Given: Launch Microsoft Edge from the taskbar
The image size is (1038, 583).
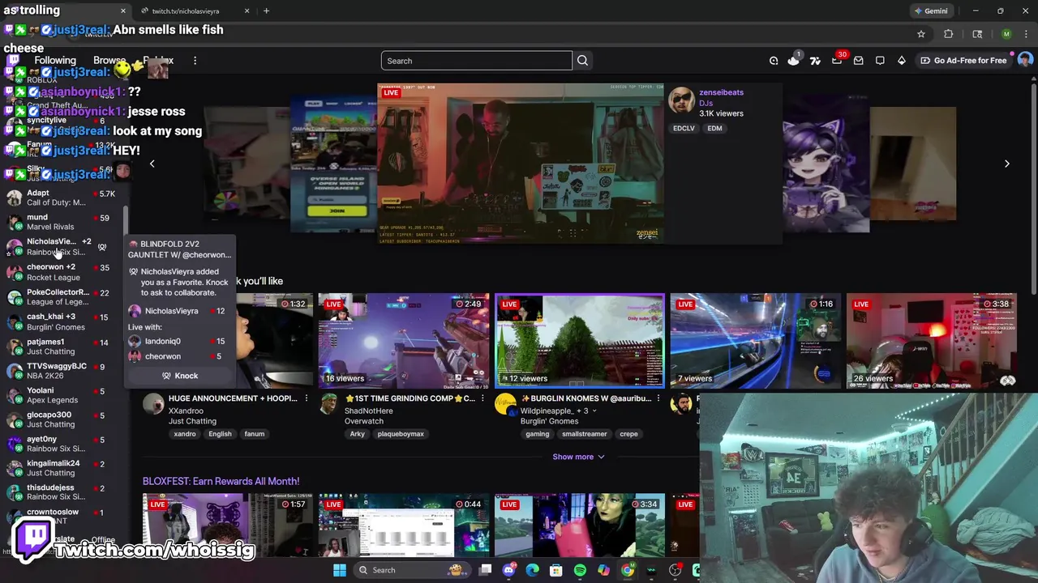Looking at the screenshot, I should 532,570.
